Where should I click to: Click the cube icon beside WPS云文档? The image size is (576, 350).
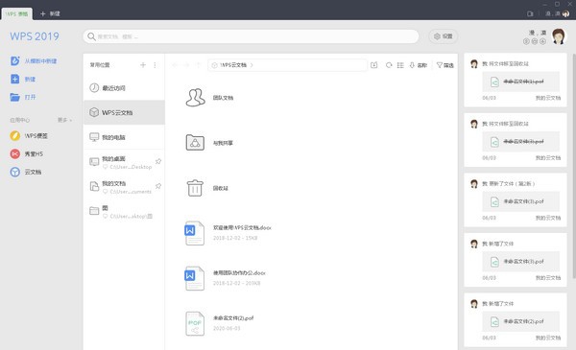[94, 112]
